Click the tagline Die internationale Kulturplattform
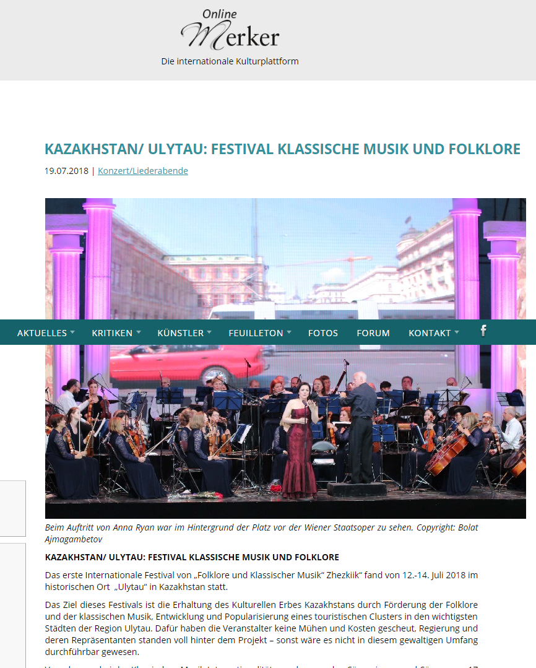536x668 pixels. (230, 61)
